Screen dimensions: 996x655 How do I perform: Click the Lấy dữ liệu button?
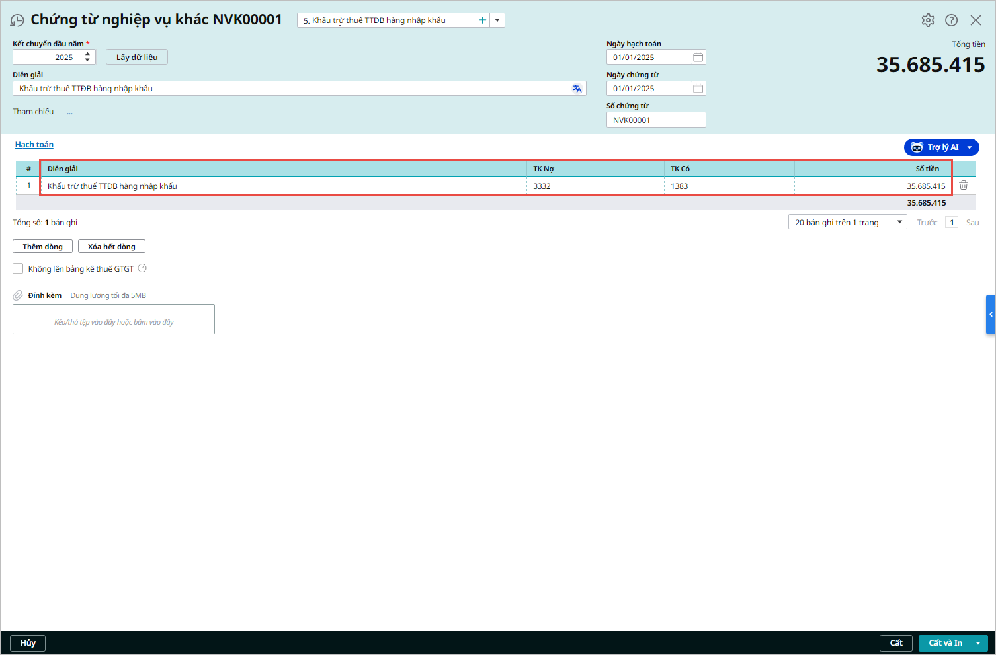point(137,58)
